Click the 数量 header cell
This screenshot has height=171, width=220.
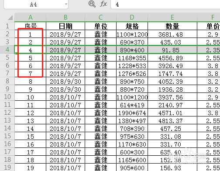tap(172, 26)
